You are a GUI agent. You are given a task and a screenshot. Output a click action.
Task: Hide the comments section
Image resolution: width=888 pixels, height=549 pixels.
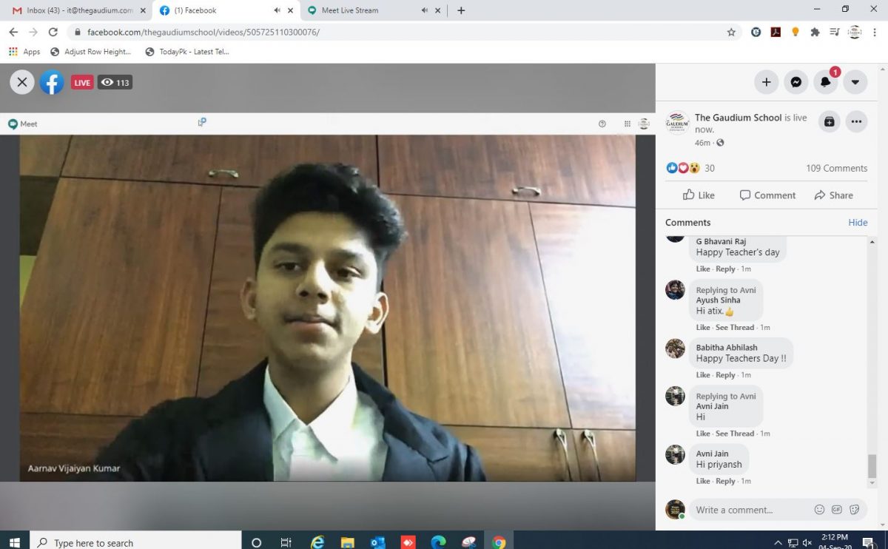click(x=858, y=223)
